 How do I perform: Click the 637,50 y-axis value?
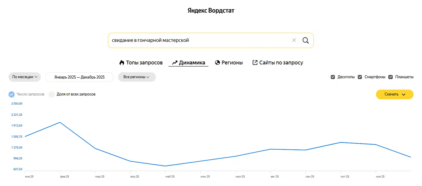(18, 169)
